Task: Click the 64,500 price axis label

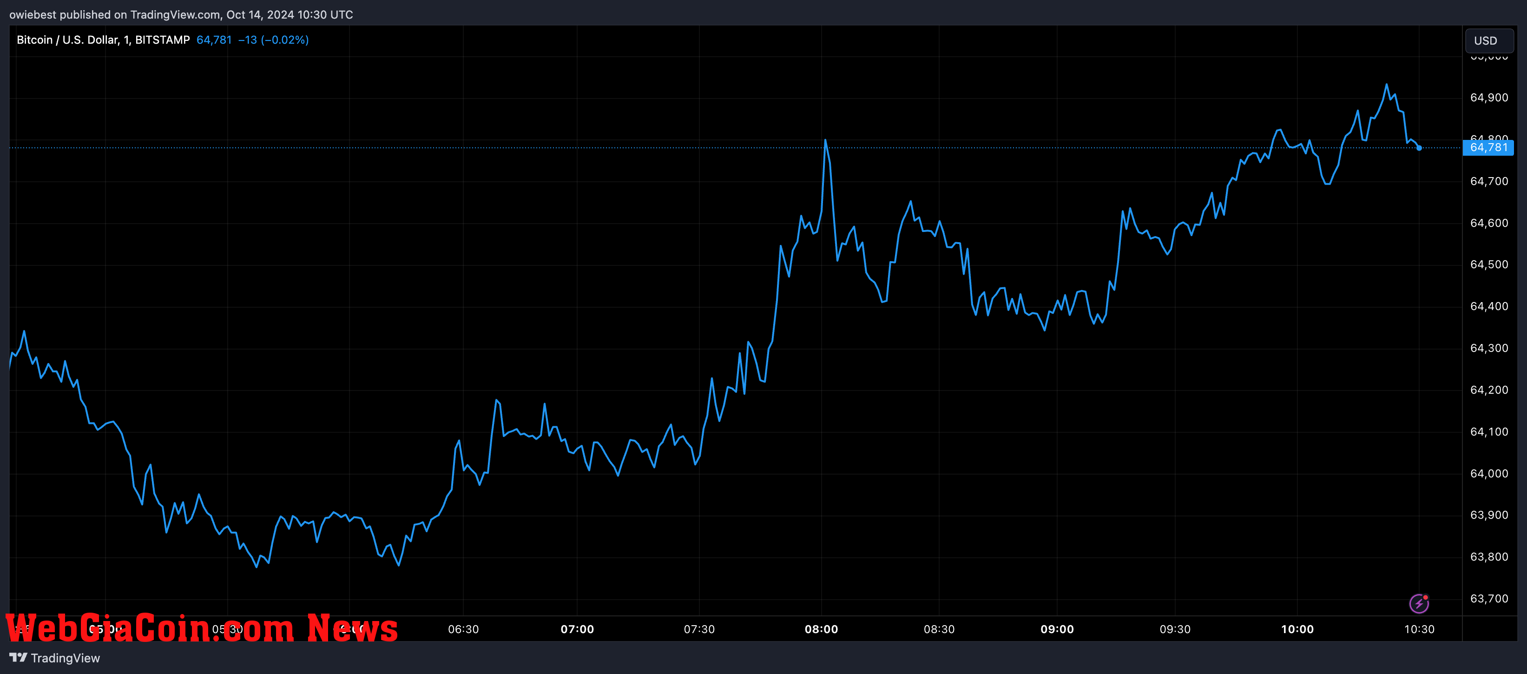Action: click(1489, 264)
